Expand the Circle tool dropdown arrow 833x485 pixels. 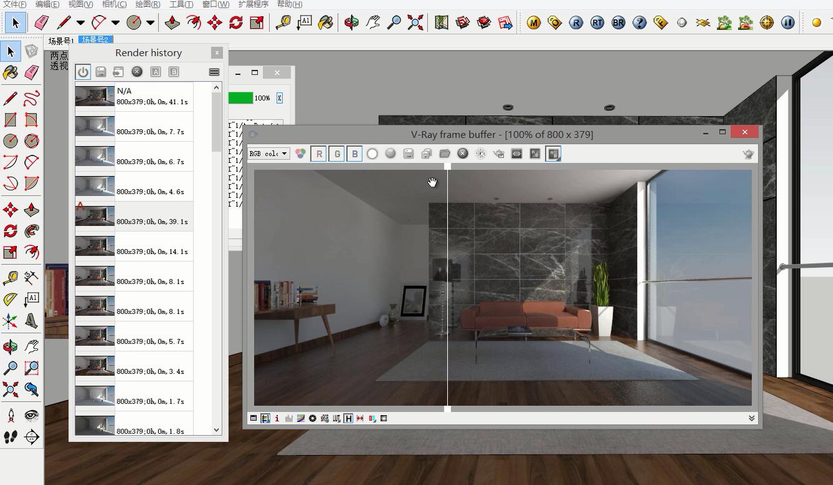[150, 23]
